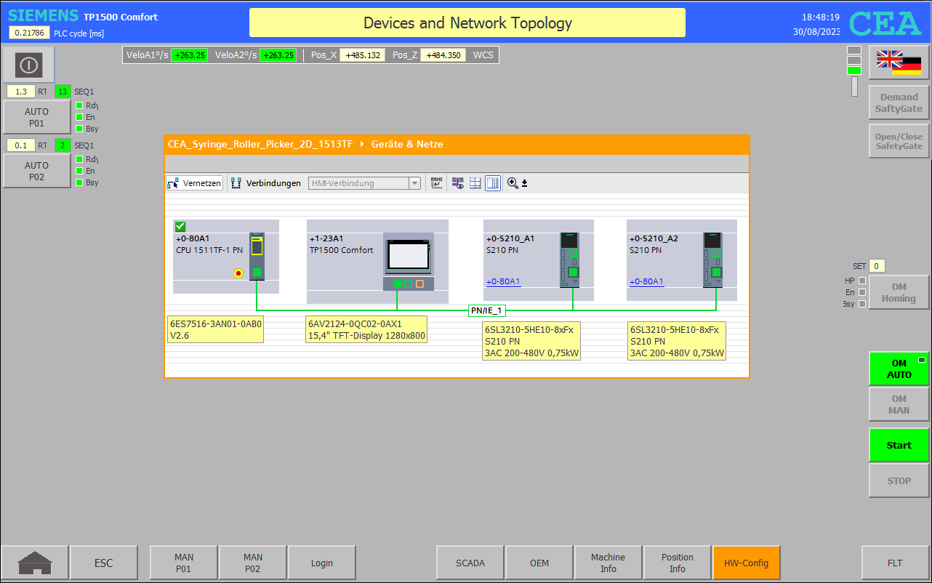Click the green Start button
Image resolution: width=932 pixels, height=583 pixels.
click(899, 445)
